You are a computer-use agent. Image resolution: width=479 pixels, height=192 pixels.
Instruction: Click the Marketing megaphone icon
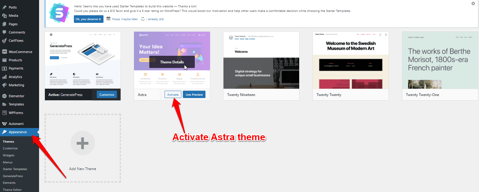click(x=4, y=85)
